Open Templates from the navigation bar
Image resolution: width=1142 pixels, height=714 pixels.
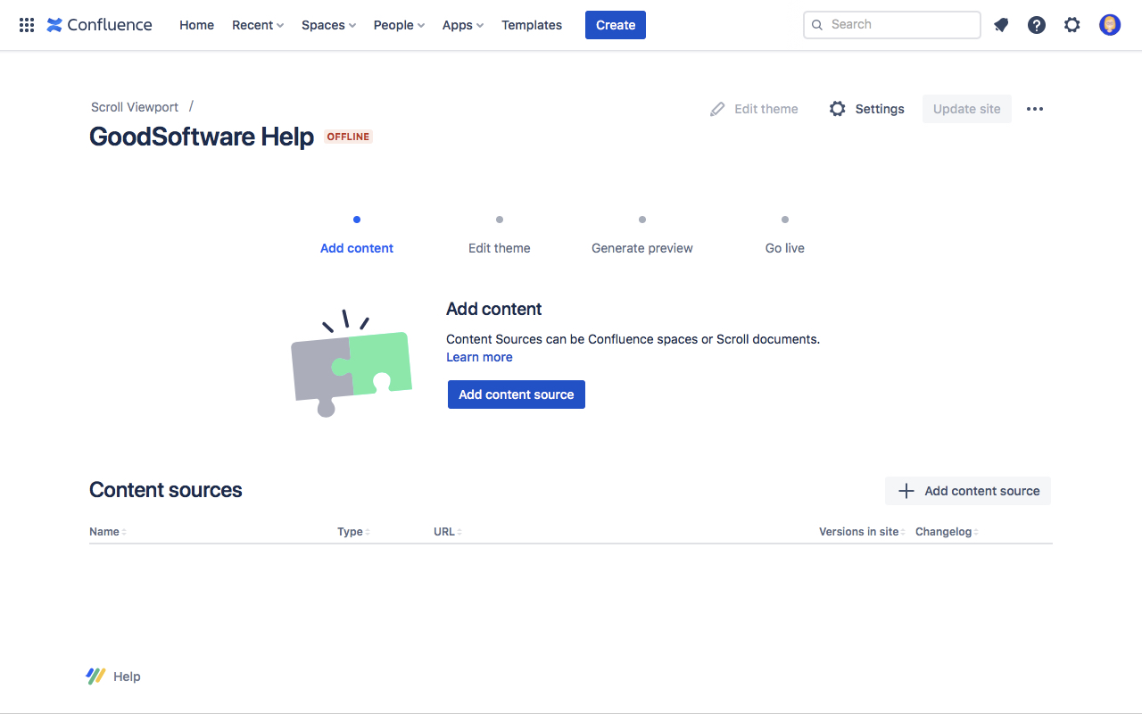point(532,25)
